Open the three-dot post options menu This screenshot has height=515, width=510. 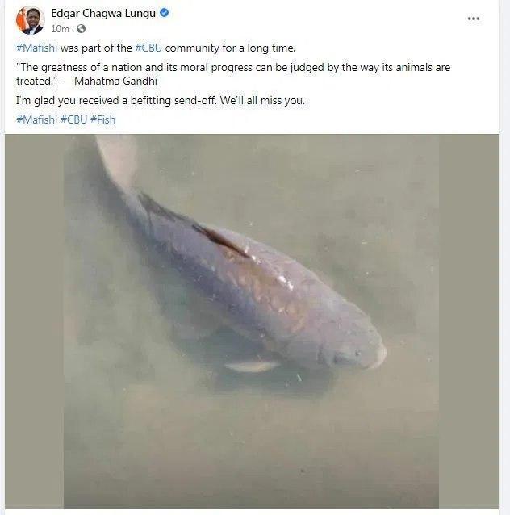pos(473,19)
